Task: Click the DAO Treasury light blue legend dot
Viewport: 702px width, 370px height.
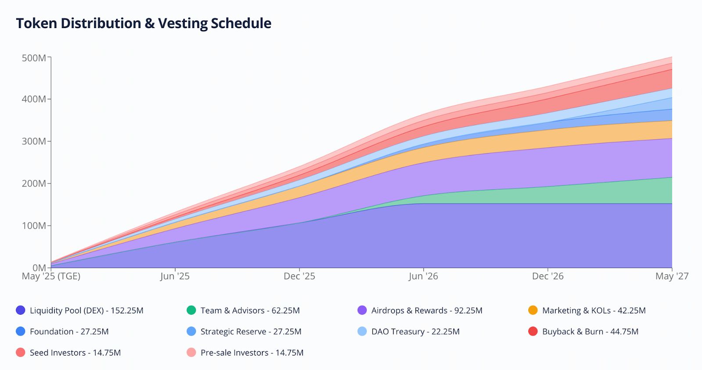Action: [362, 331]
